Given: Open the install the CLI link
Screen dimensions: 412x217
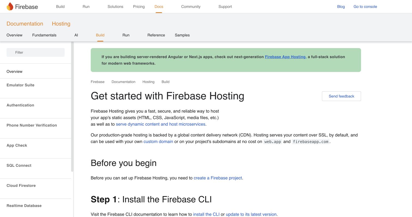Looking at the screenshot, I should pos(206,214).
